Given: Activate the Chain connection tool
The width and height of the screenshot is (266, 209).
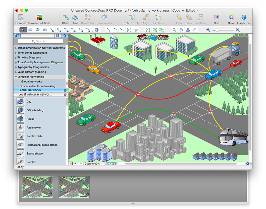Looking at the screenshot, I should (66, 19).
